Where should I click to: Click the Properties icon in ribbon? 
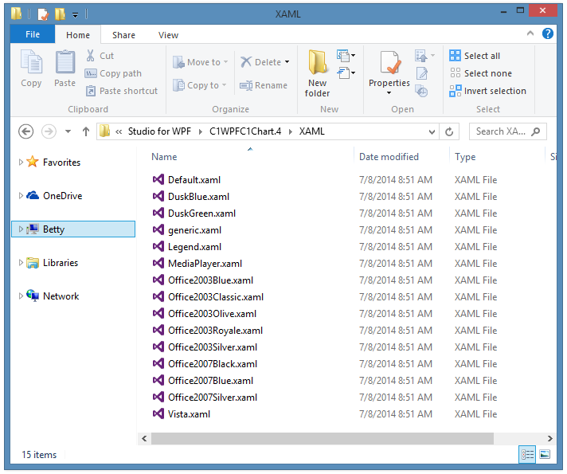pos(389,64)
